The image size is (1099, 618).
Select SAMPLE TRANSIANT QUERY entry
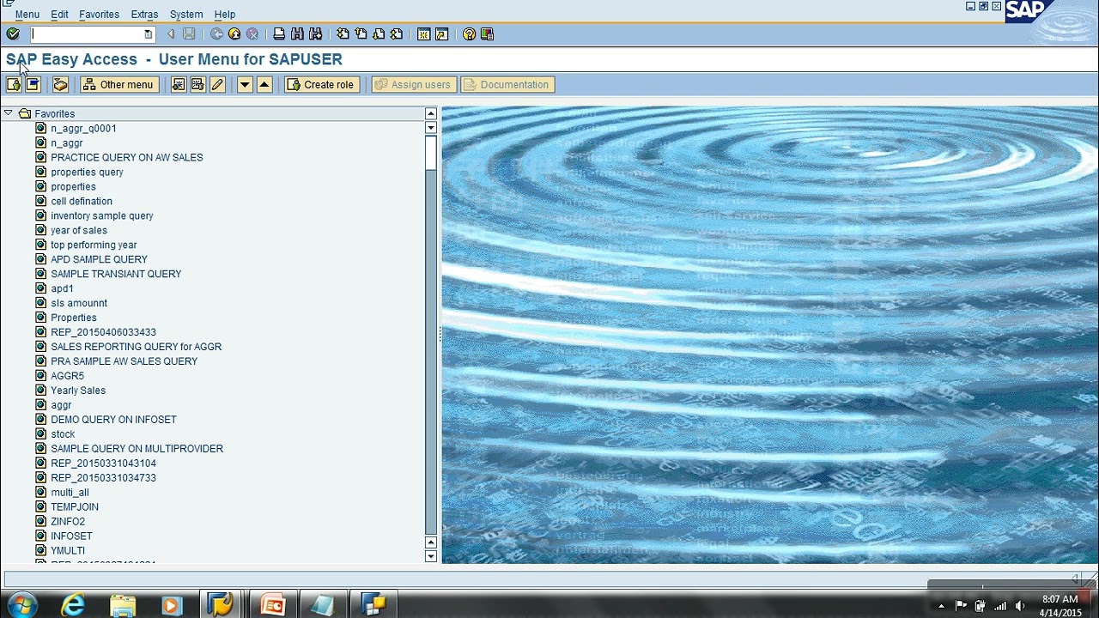coord(116,274)
